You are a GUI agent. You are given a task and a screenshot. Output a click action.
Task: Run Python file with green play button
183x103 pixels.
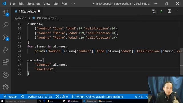pyautogui.click(x=162, y=11)
